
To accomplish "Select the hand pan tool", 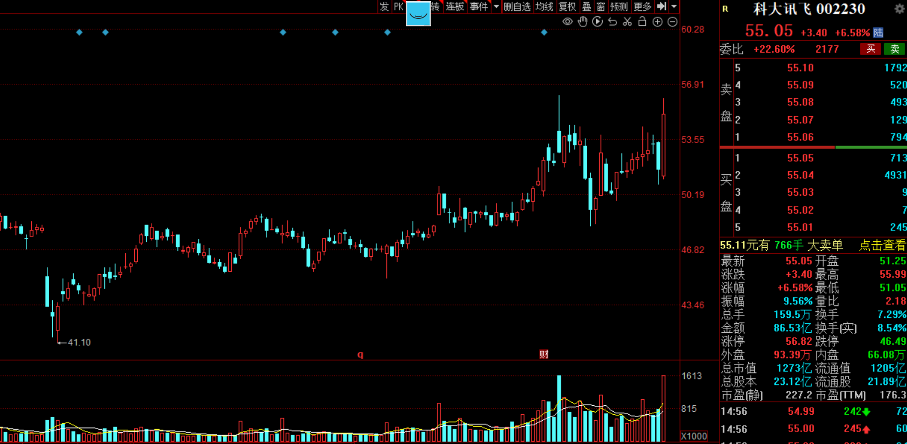I will [582, 22].
